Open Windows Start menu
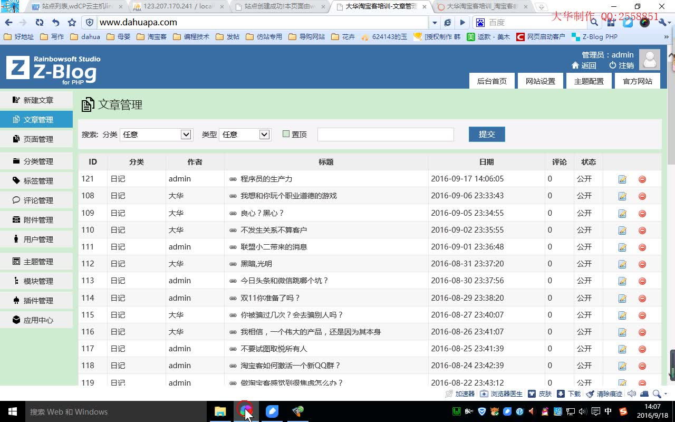 click(x=13, y=411)
